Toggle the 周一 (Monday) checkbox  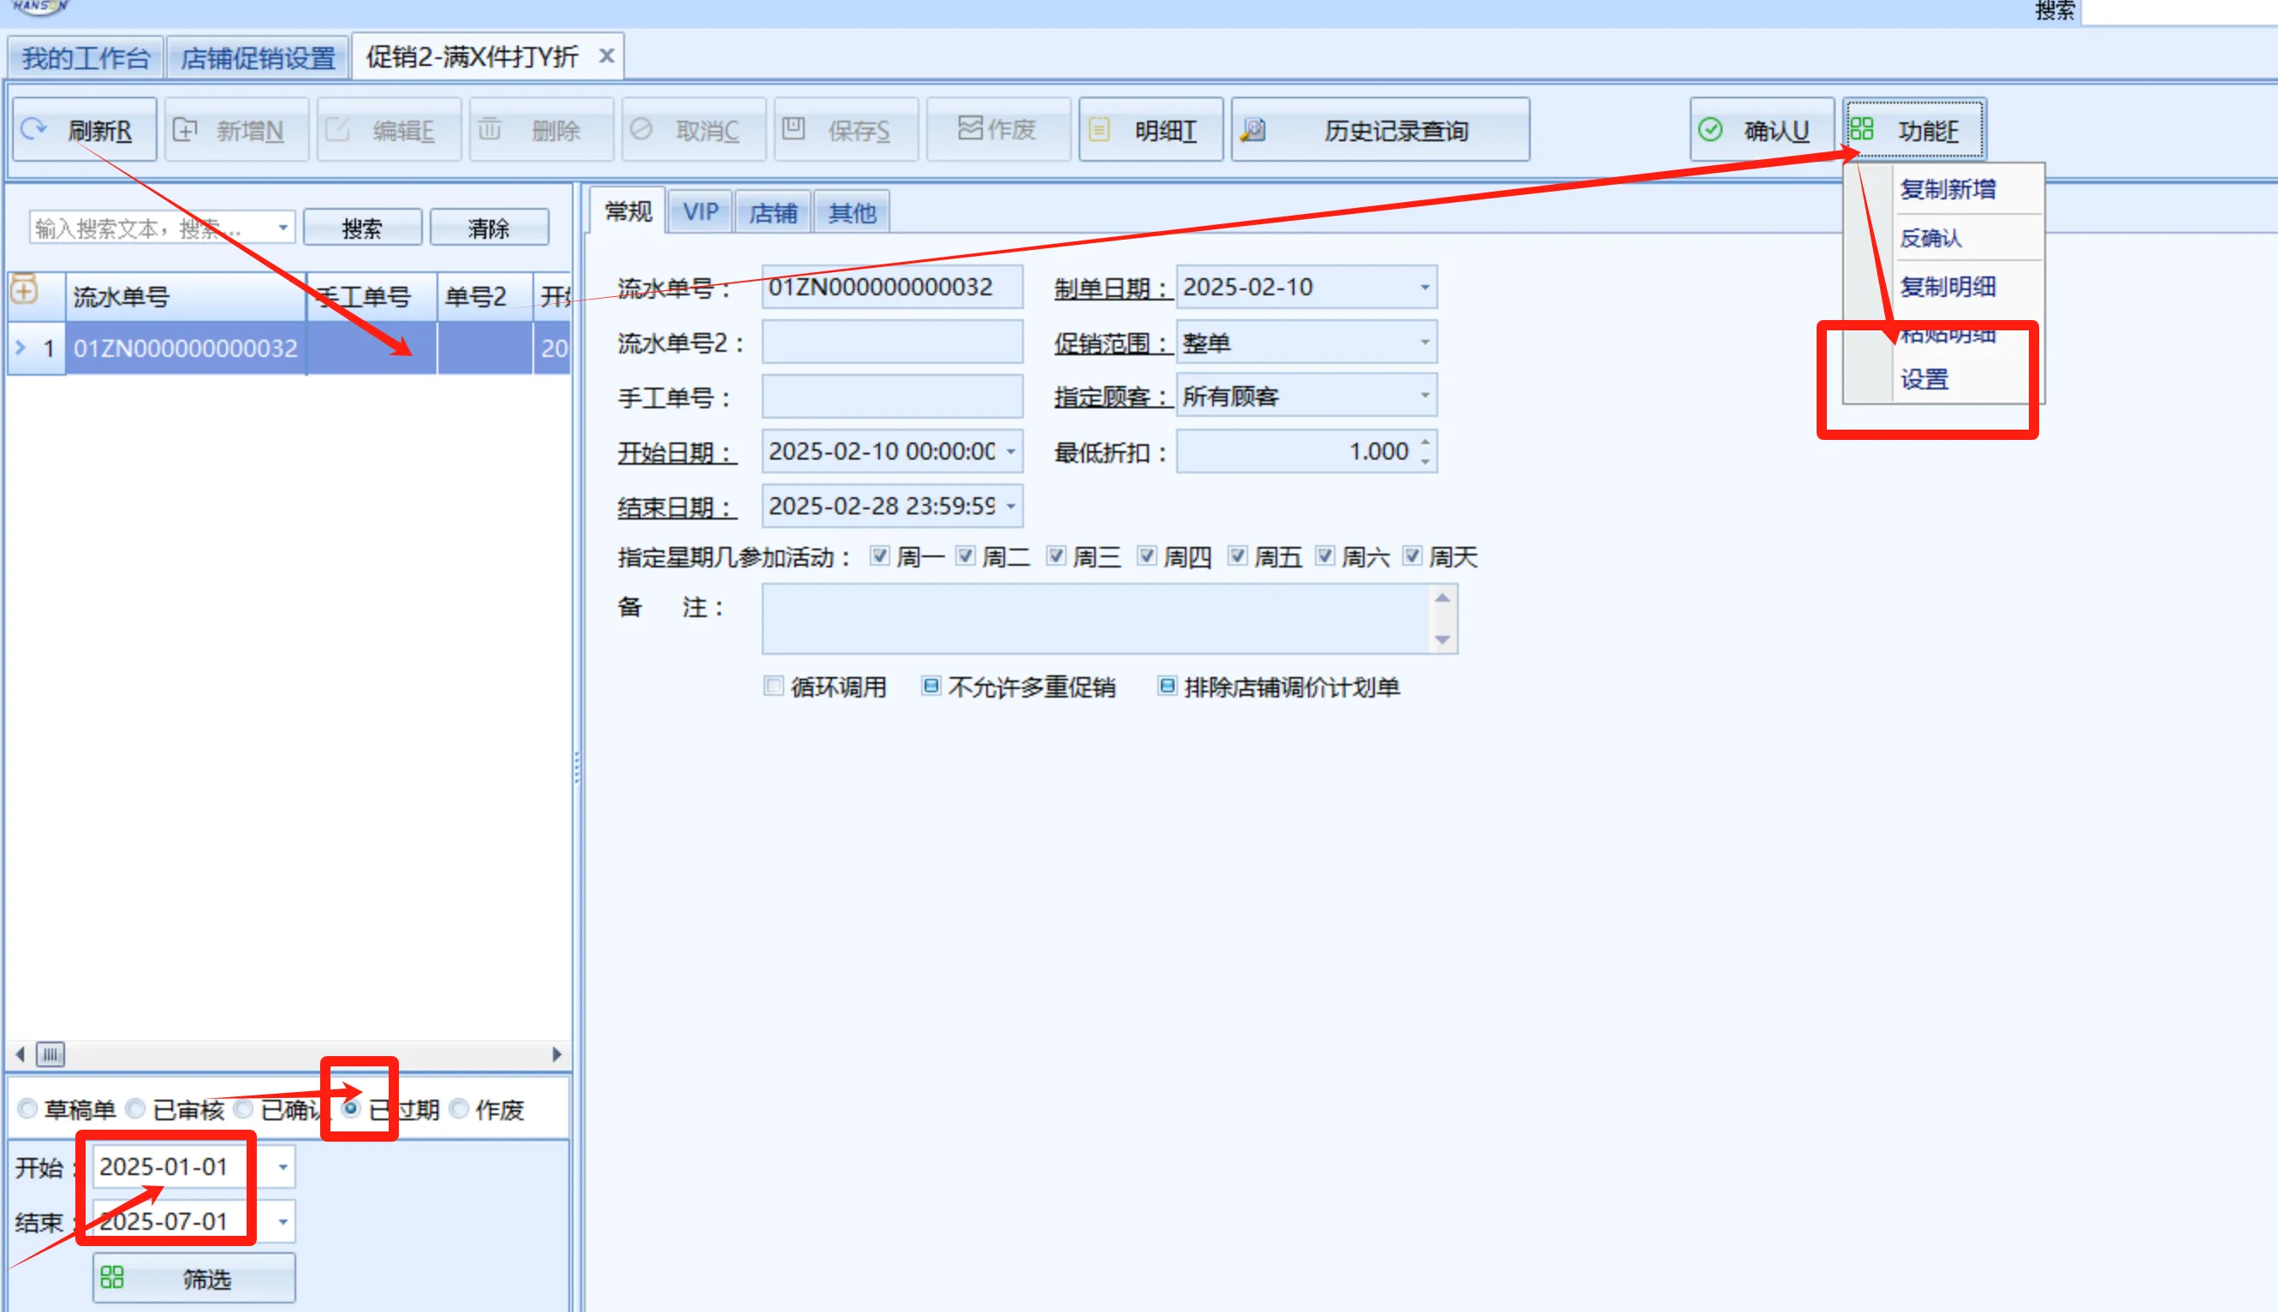(879, 556)
